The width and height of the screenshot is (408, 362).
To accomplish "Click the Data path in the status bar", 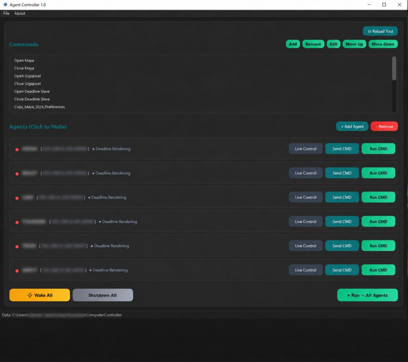I will 62,315.
